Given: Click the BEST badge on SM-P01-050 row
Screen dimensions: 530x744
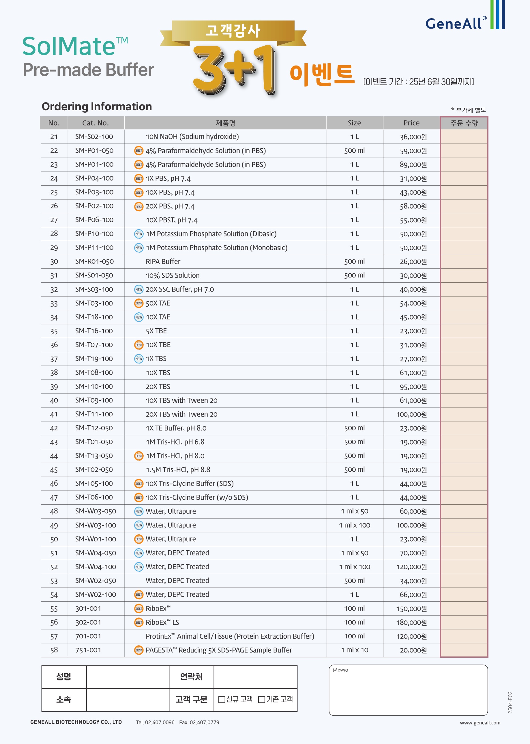Looking at the screenshot, I should 139,151.
